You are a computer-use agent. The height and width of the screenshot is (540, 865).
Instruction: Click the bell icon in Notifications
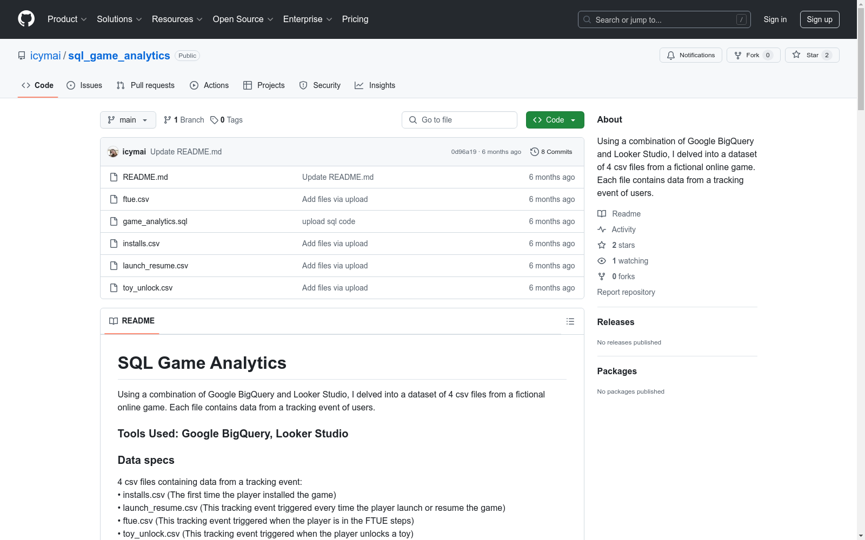click(671, 55)
